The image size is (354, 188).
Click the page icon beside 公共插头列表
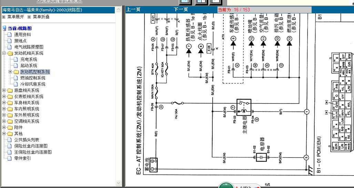tap(10, 140)
